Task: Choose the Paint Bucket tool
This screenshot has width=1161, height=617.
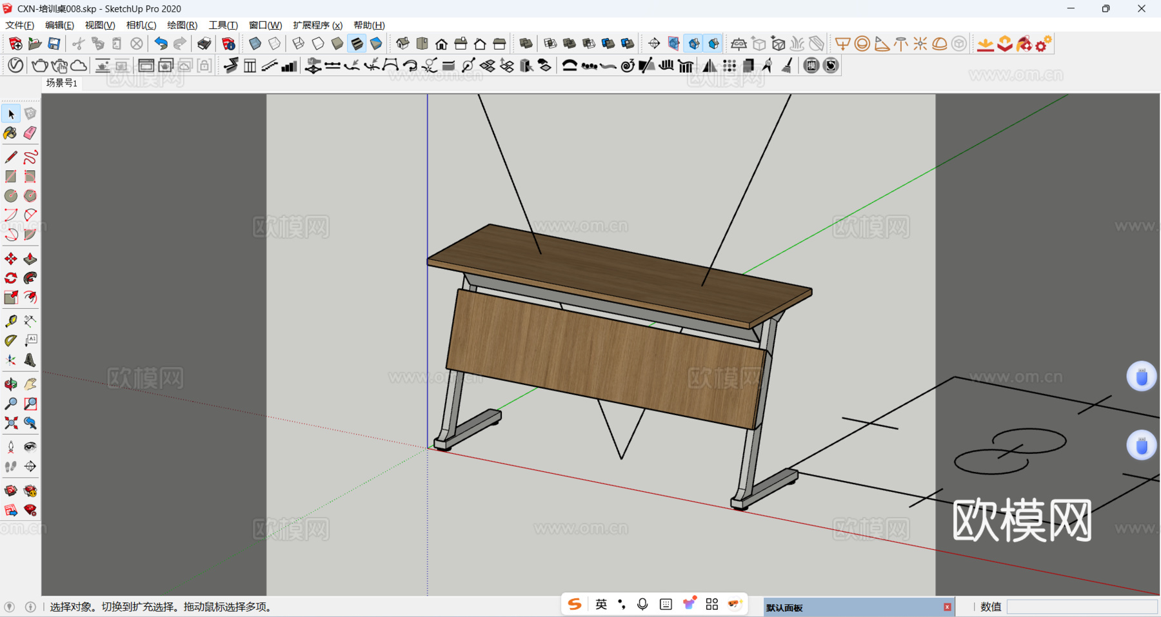Action: point(11,133)
